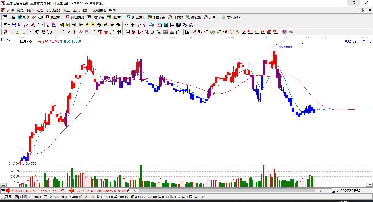This screenshot has width=373, height=202.
Task: Open the calendar icon showing 21
Action: [x=160, y=25]
